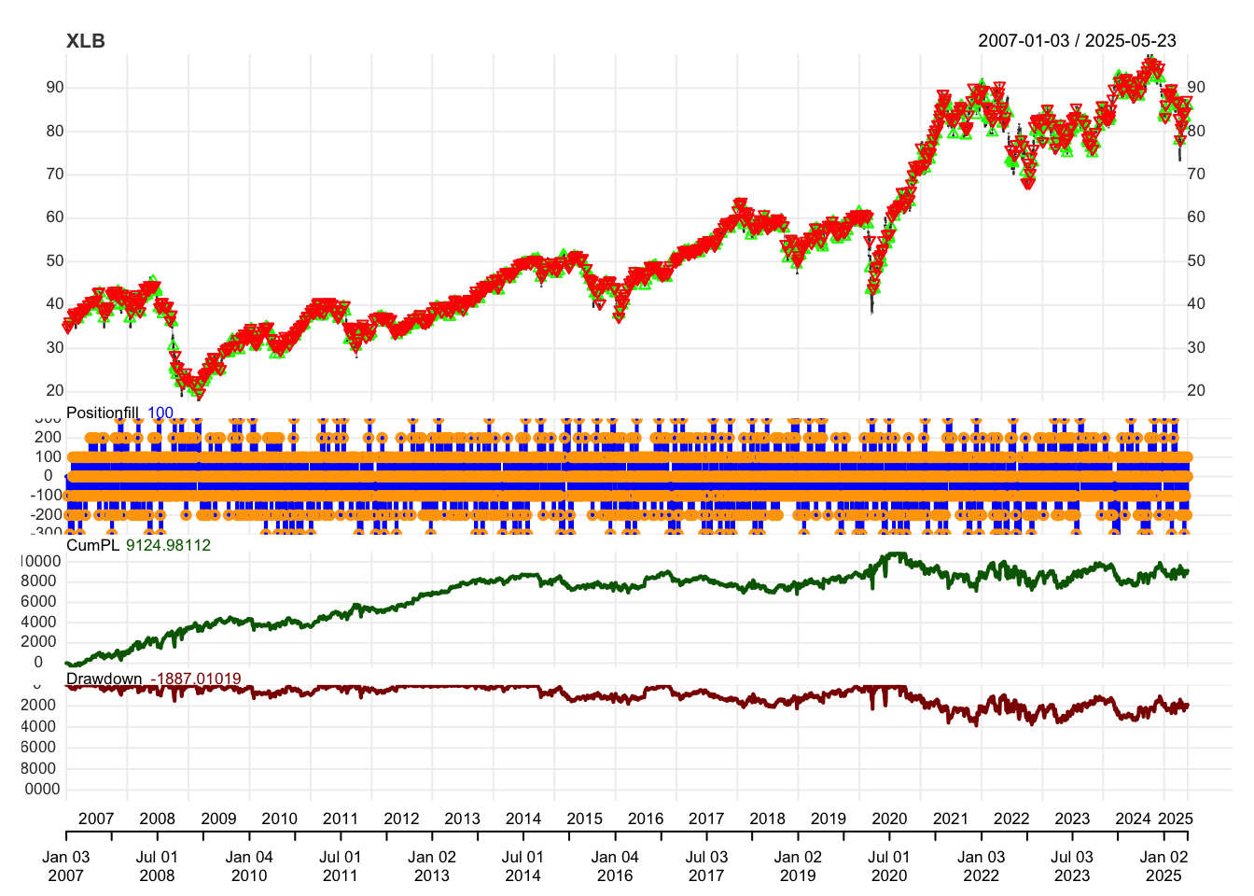This screenshot has height=896, width=1254.
Task: Click the 2021 year label on the time axis
Action: click(950, 819)
